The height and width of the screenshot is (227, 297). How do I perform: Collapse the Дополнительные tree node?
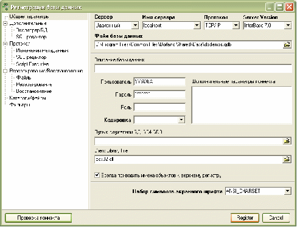[5, 24]
